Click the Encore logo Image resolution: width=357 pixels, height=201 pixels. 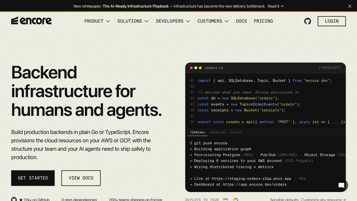[x=31, y=21]
